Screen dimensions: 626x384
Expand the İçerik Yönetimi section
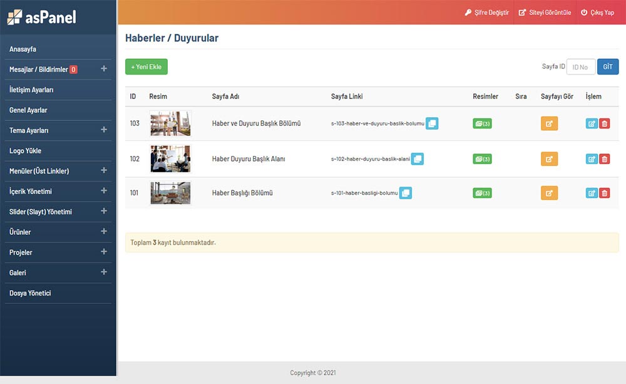(104, 190)
